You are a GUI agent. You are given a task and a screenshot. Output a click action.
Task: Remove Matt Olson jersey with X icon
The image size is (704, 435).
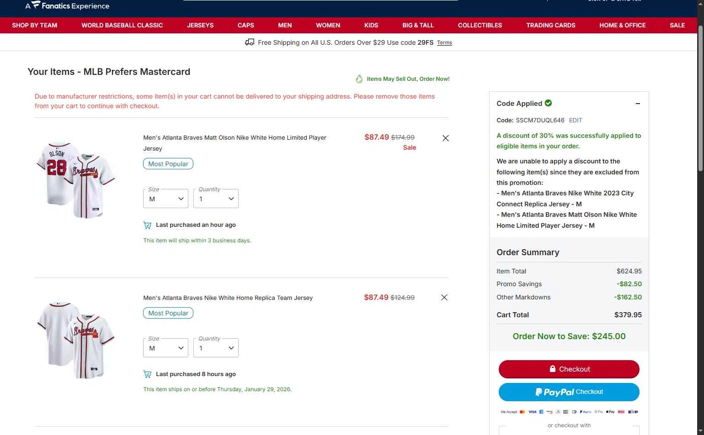coord(446,138)
